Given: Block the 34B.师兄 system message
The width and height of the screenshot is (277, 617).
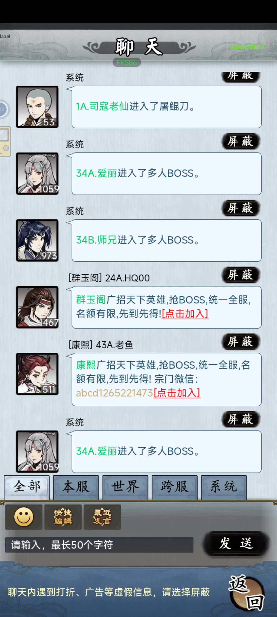Looking at the screenshot, I should (241, 208).
